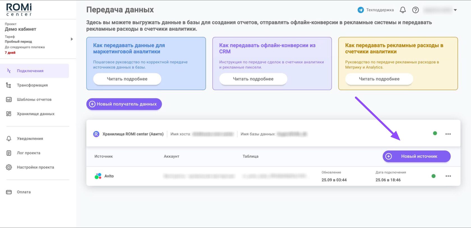Open Лог проекта page
This screenshot has width=471, height=228.
(x=29, y=153)
